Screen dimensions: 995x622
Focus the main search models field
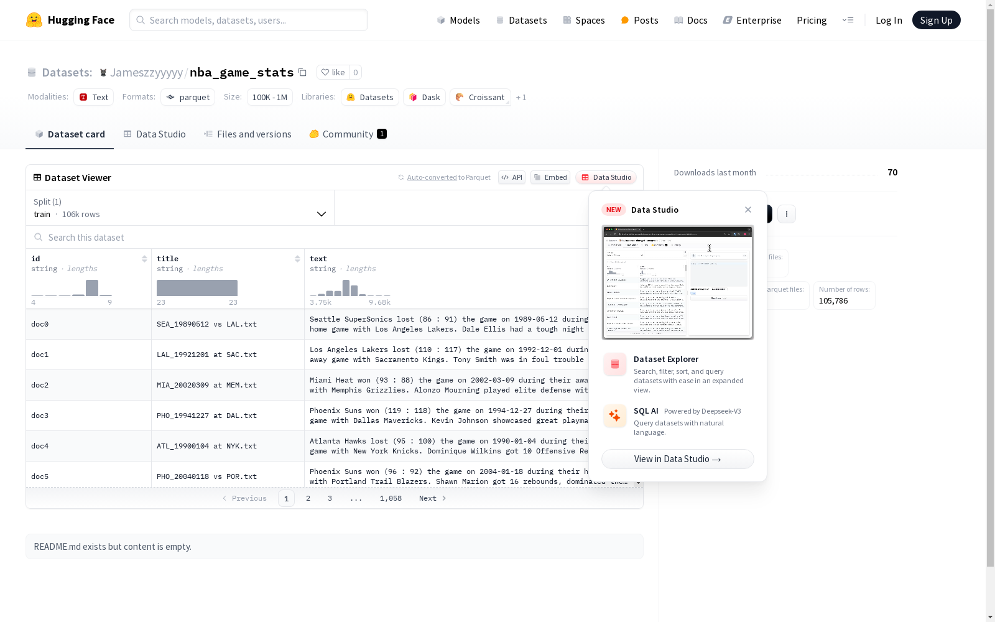point(249,20)
